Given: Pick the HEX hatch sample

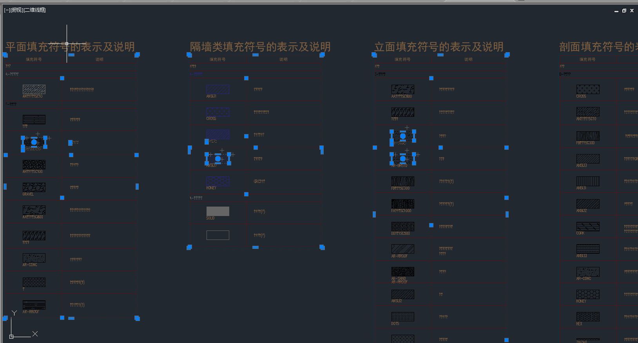Looking at the screenshot, I should point(588,317).
